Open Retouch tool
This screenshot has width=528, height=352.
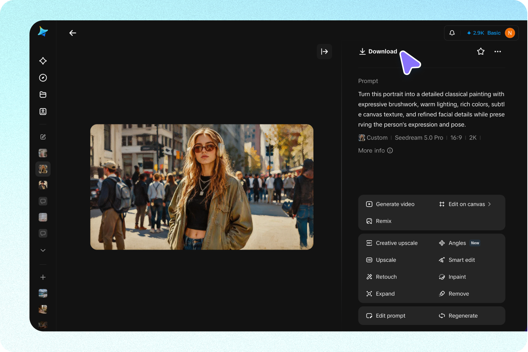click(381, 277)
